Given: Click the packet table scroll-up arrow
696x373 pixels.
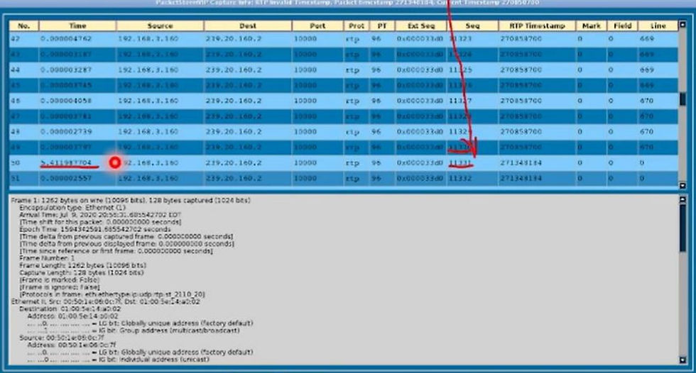Looking at the screenshot, I should click(x=683, y=25).
